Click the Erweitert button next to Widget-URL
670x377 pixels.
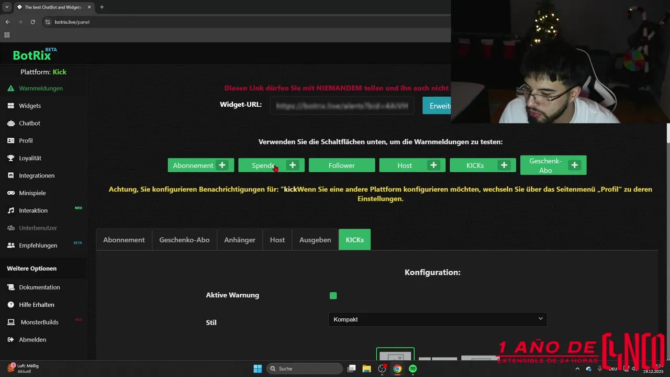coord(437,105)
